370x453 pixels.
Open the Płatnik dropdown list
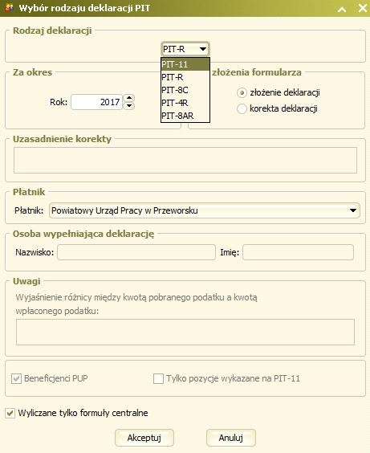click(x=205, y=210)
